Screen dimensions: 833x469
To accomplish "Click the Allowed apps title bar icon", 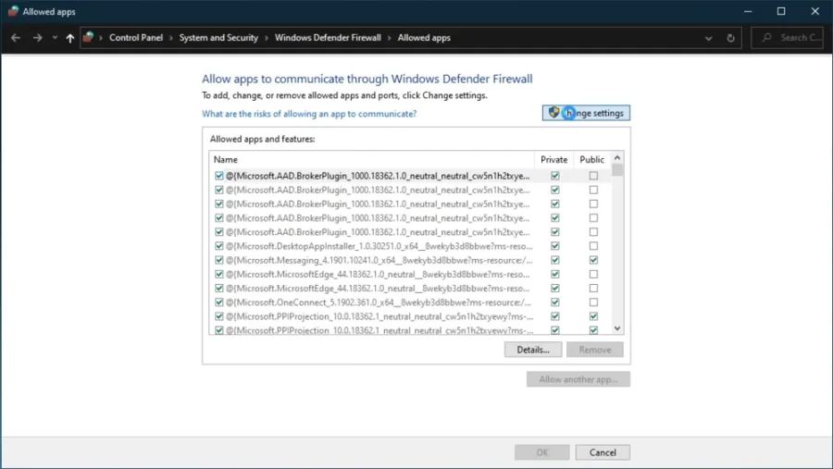I will (13, 11).
